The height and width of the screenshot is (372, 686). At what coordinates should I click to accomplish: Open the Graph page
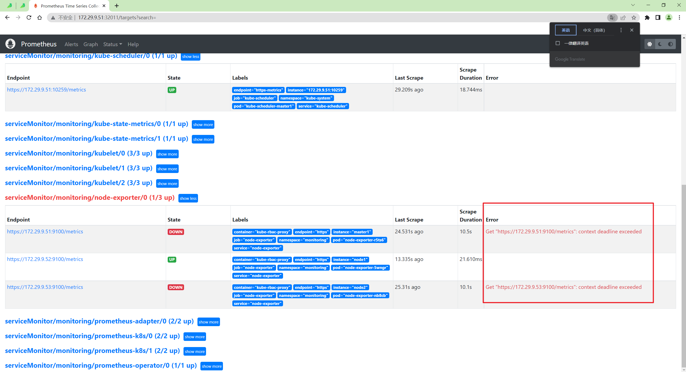tap(90, 44)
